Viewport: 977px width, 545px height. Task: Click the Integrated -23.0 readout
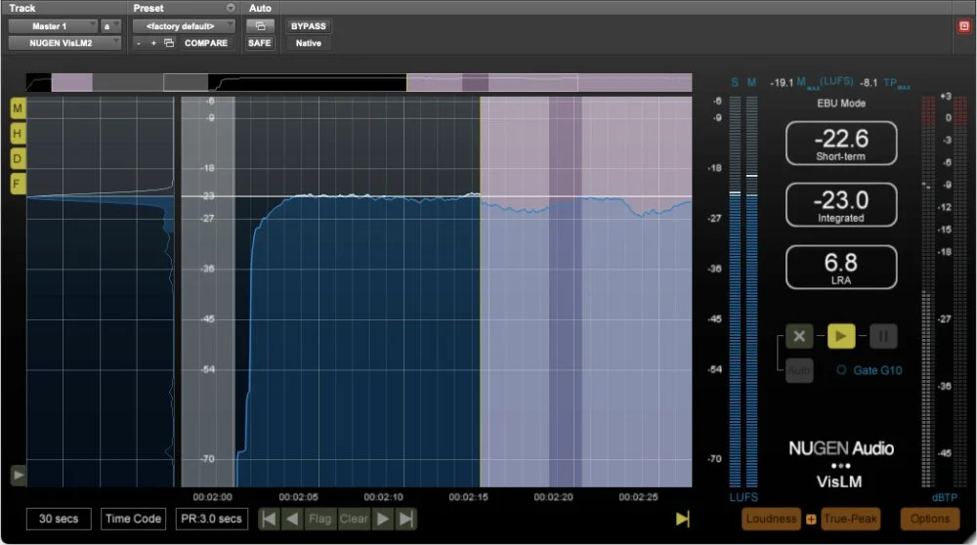point(841,205)
